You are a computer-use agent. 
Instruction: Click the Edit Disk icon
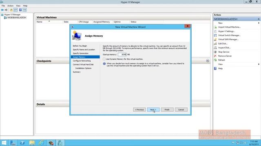[x=215, y=43]
